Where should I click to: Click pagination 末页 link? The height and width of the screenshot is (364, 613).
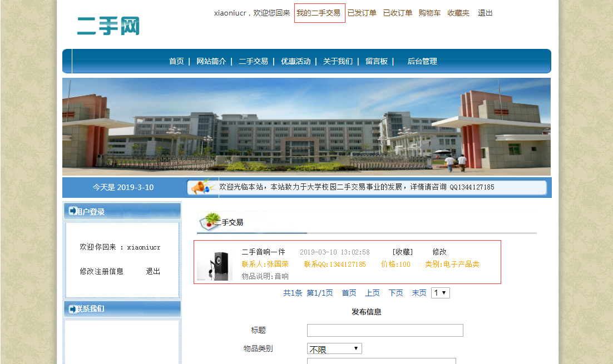click(x=419, y=293)
